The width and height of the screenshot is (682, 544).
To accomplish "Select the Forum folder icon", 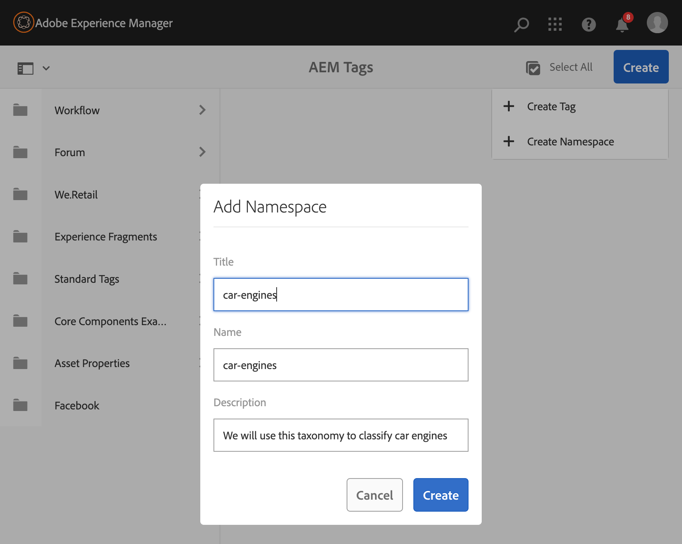I will [20, 152].
